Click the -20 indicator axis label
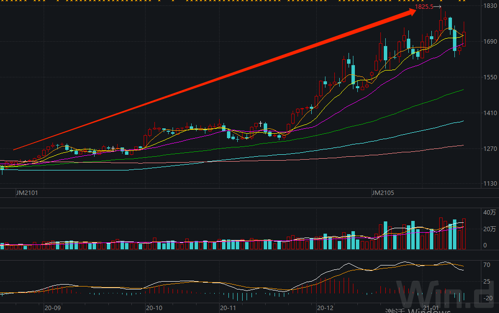 (488, 298)
